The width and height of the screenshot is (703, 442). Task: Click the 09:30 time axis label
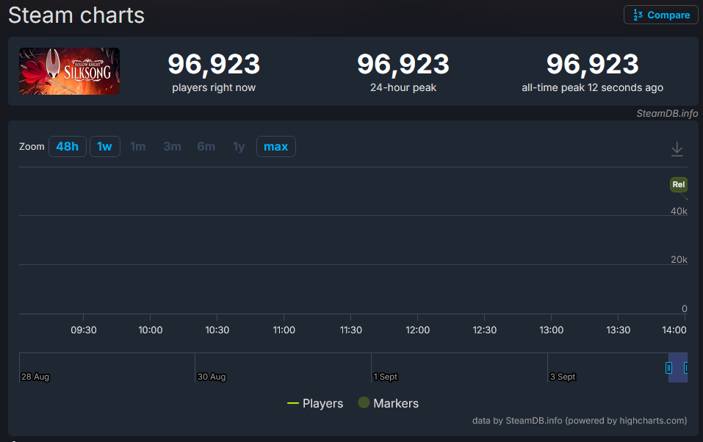pyautogui.click(x=84, y=330)
